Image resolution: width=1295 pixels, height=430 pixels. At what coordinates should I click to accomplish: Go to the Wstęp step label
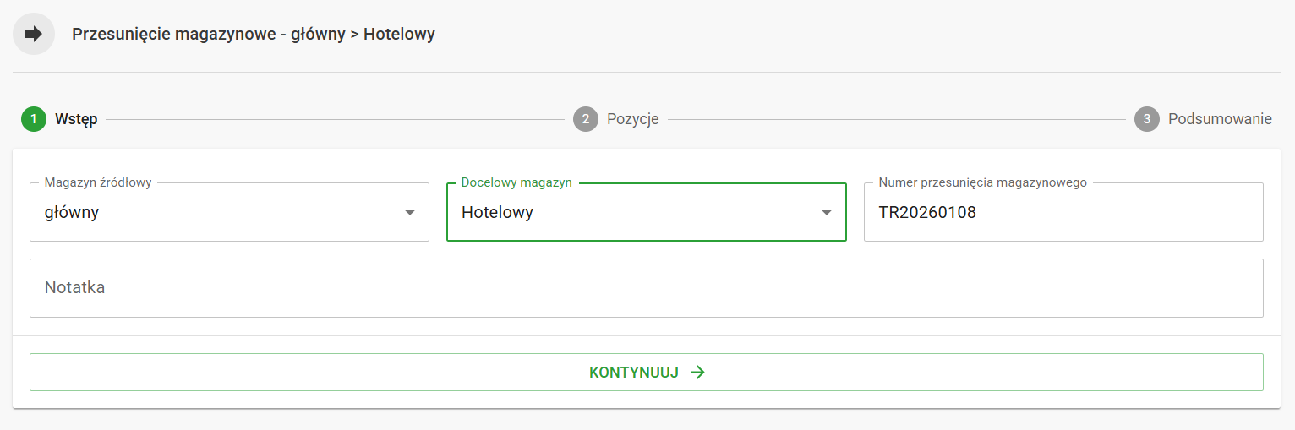coord(76,119)
